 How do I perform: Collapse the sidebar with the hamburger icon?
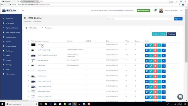pyautogui.click(x=23, y=10)
